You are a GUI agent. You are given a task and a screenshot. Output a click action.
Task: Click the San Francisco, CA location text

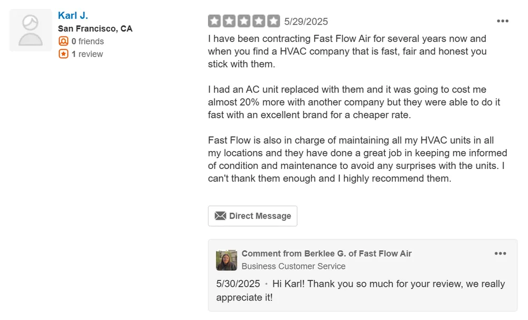click(95, 29)
